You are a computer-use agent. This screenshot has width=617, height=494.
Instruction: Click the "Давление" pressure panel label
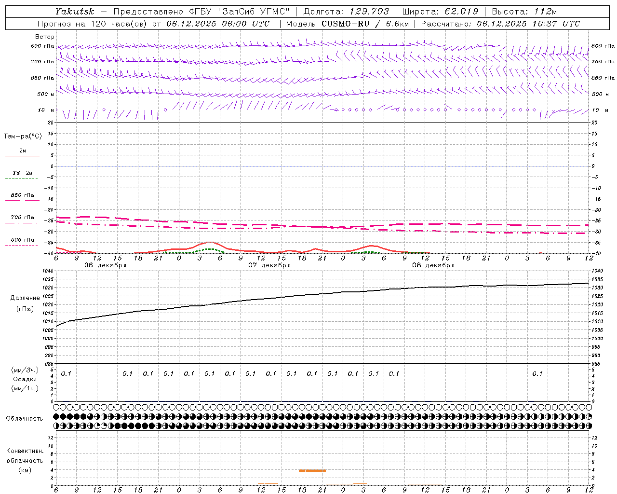[x=25, y=298]
